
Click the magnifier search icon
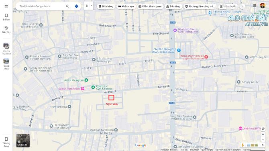pyautogui.click(x=67, y=6)
